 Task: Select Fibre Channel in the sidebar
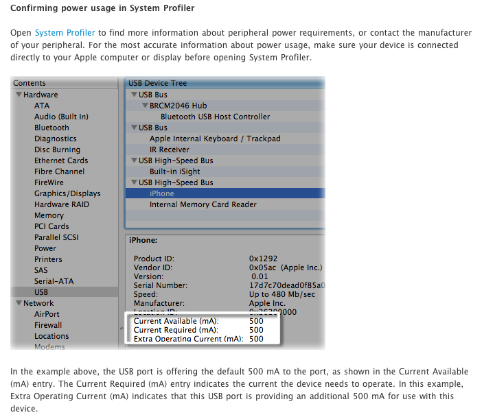point(59,171)
